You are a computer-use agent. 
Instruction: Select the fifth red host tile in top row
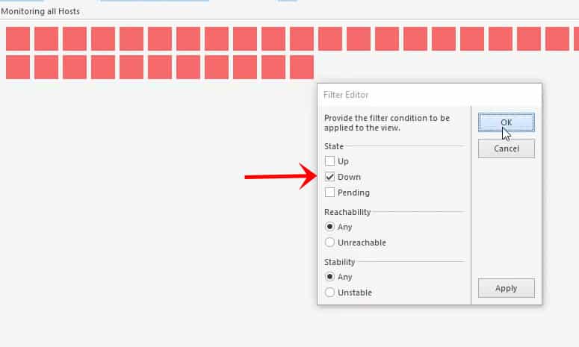click(x=131, y=39)
